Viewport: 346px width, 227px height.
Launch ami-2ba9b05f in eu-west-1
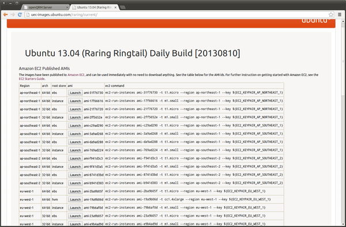pos(75,191)
